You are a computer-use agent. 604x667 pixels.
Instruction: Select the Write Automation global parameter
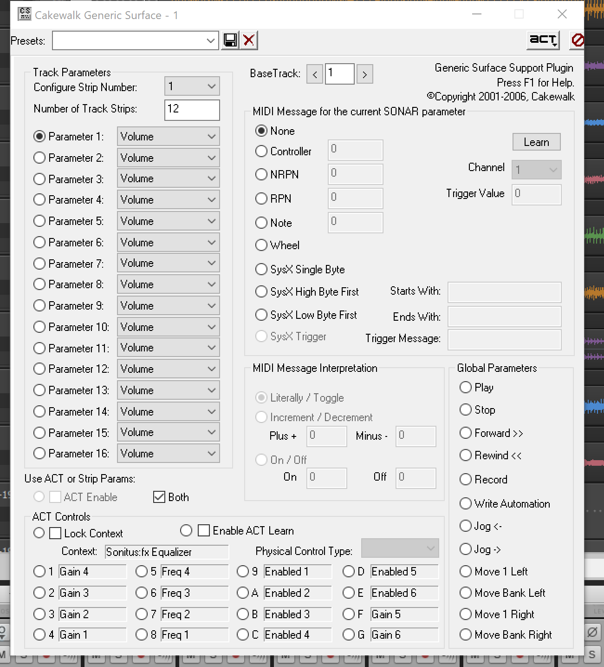pos(465,503)
